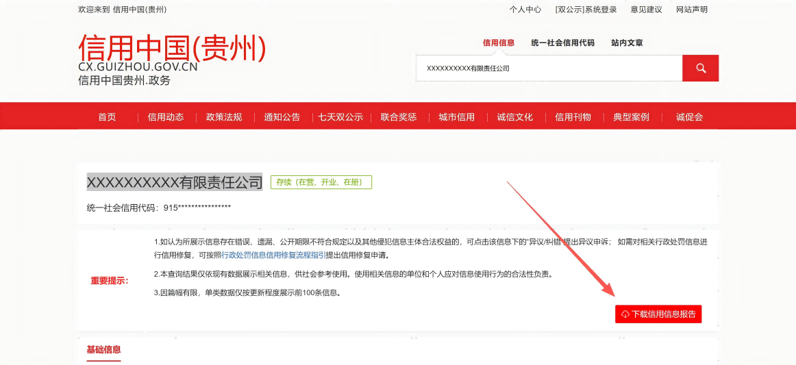Image resolution: width=796 pixels, height=365 pixels.
Task: Select the 基础信息 section tab
Action: (x=103, y=350)
